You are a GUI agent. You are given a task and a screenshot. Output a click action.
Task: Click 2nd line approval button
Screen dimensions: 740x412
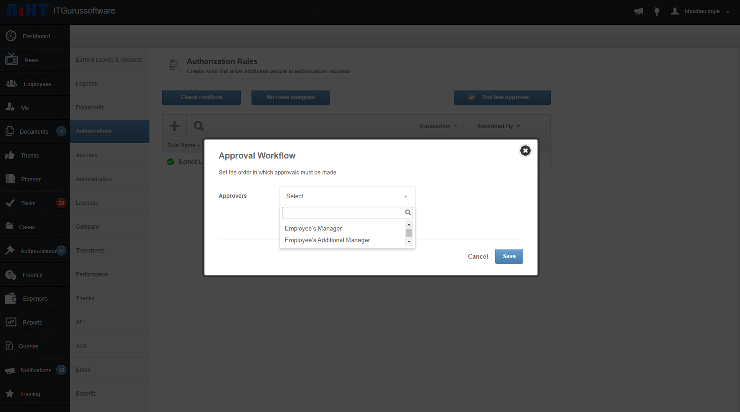(502, 97)
